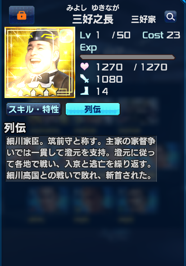Click the 1080 attack value

pos(109,79)
